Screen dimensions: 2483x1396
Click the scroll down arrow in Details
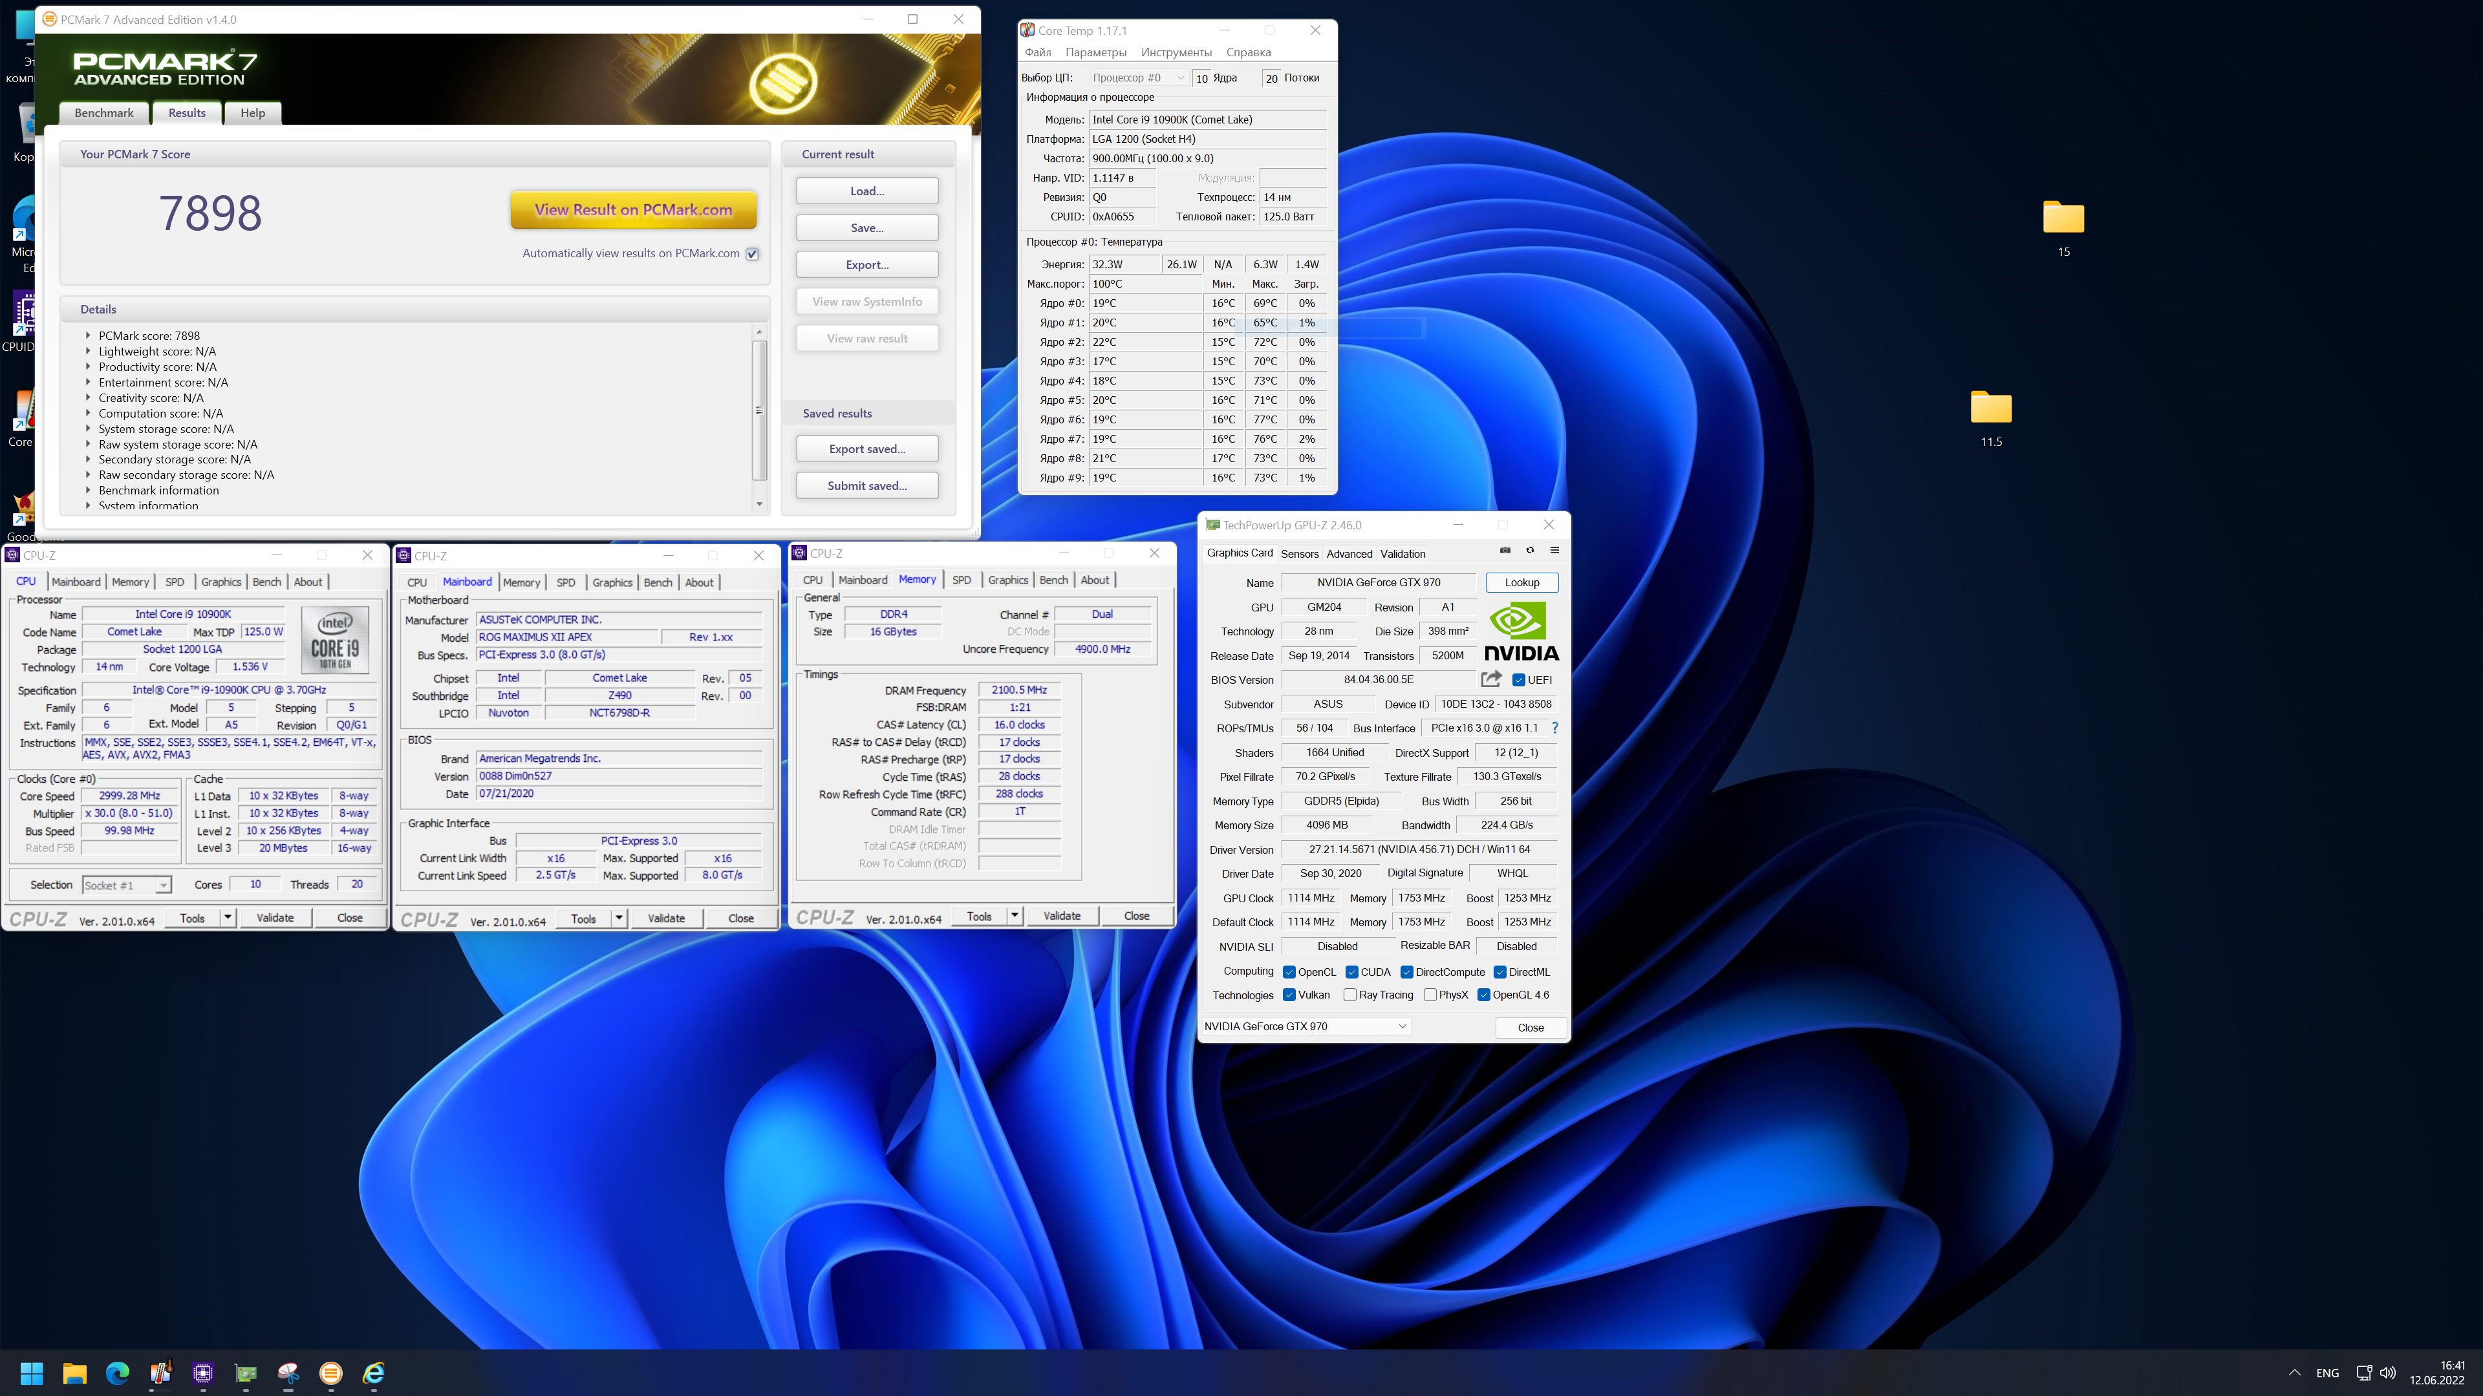tap(760, 505)
